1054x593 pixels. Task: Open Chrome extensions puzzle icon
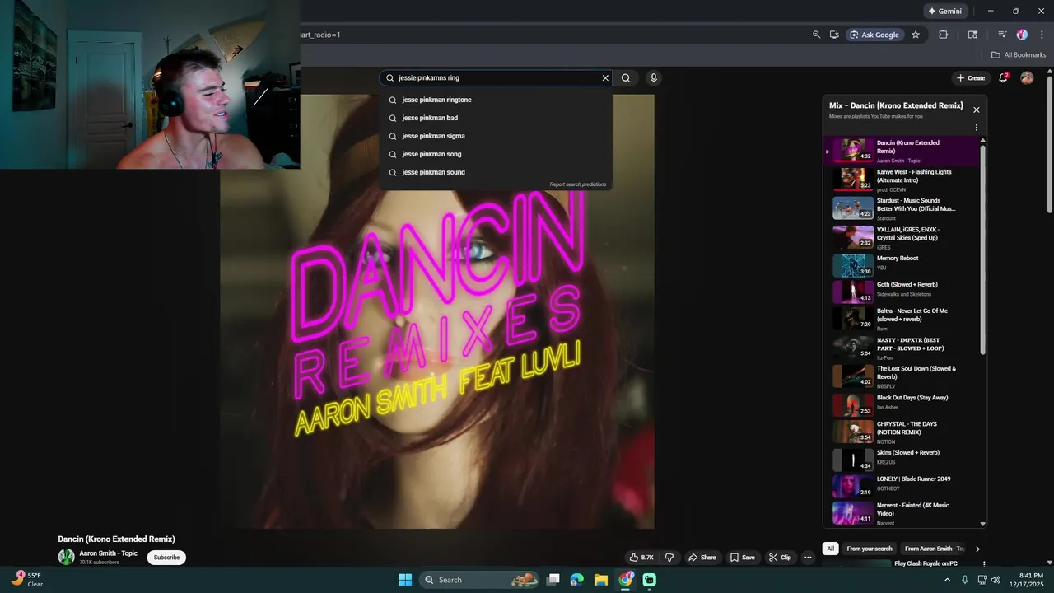[x=944, y=35]
